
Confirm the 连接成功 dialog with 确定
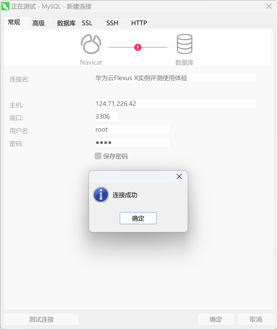138,218
